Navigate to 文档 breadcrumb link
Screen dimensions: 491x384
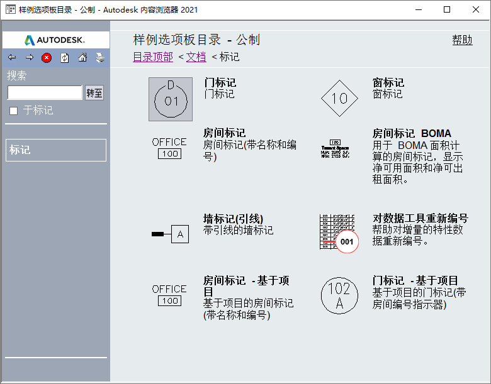click(x=196, y=57)
